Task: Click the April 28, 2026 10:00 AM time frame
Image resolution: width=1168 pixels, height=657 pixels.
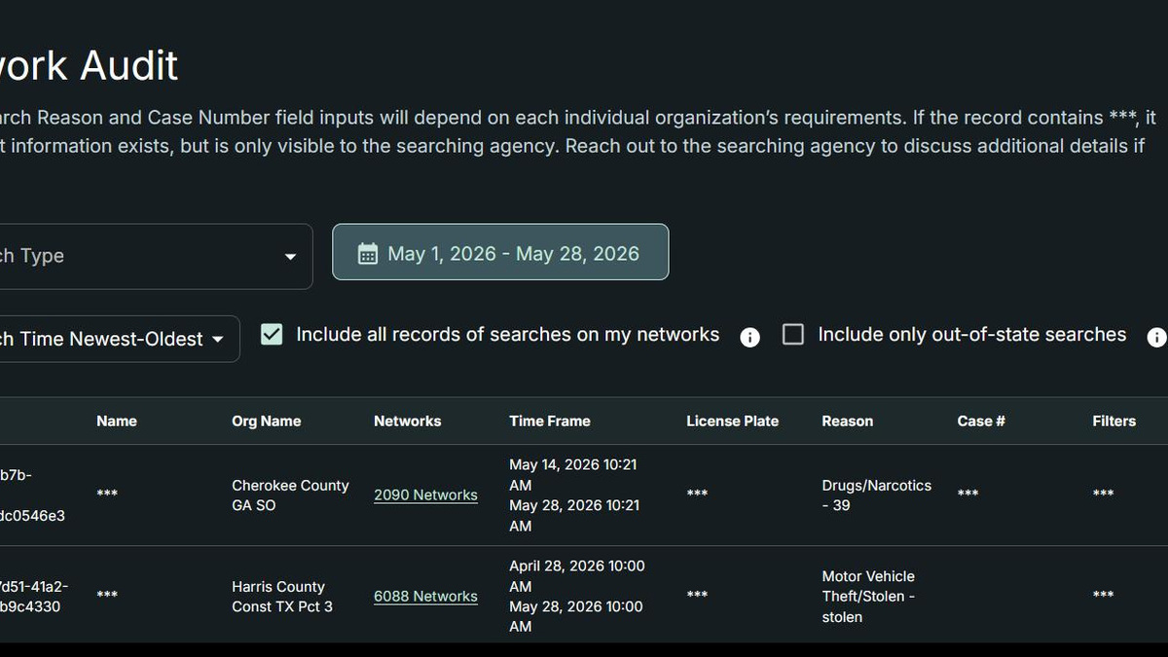Action: point(577,576)
